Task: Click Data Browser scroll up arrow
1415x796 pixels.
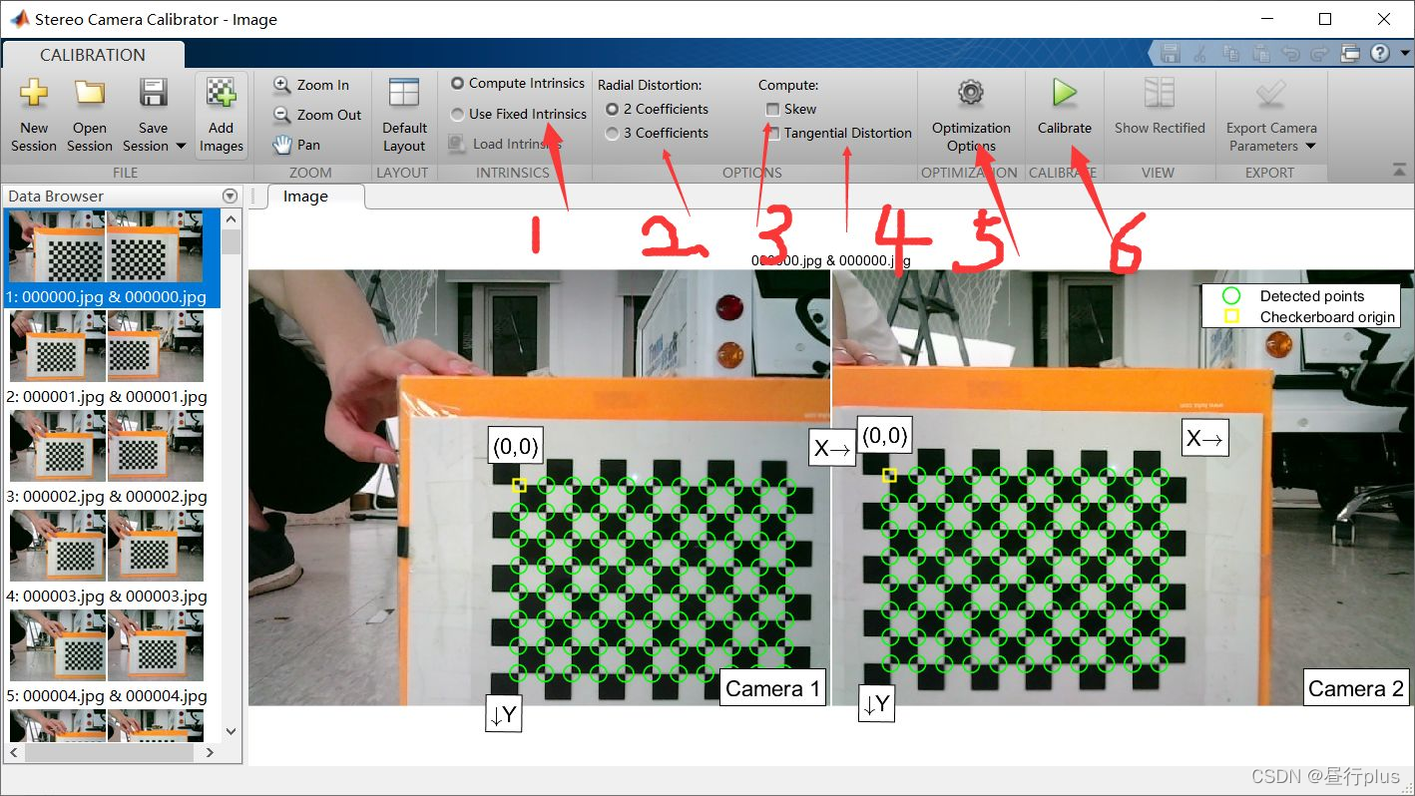Action: [232, 217]
